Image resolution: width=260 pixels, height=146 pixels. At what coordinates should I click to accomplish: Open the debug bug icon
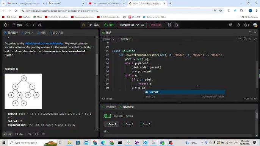(x=83, y=25)
